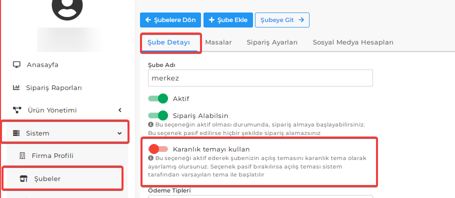Viewport: 455px width, 198px height.
Task: Click the Ürün Yönetimi hierarchy icon
Action: [x=17, y=110]
